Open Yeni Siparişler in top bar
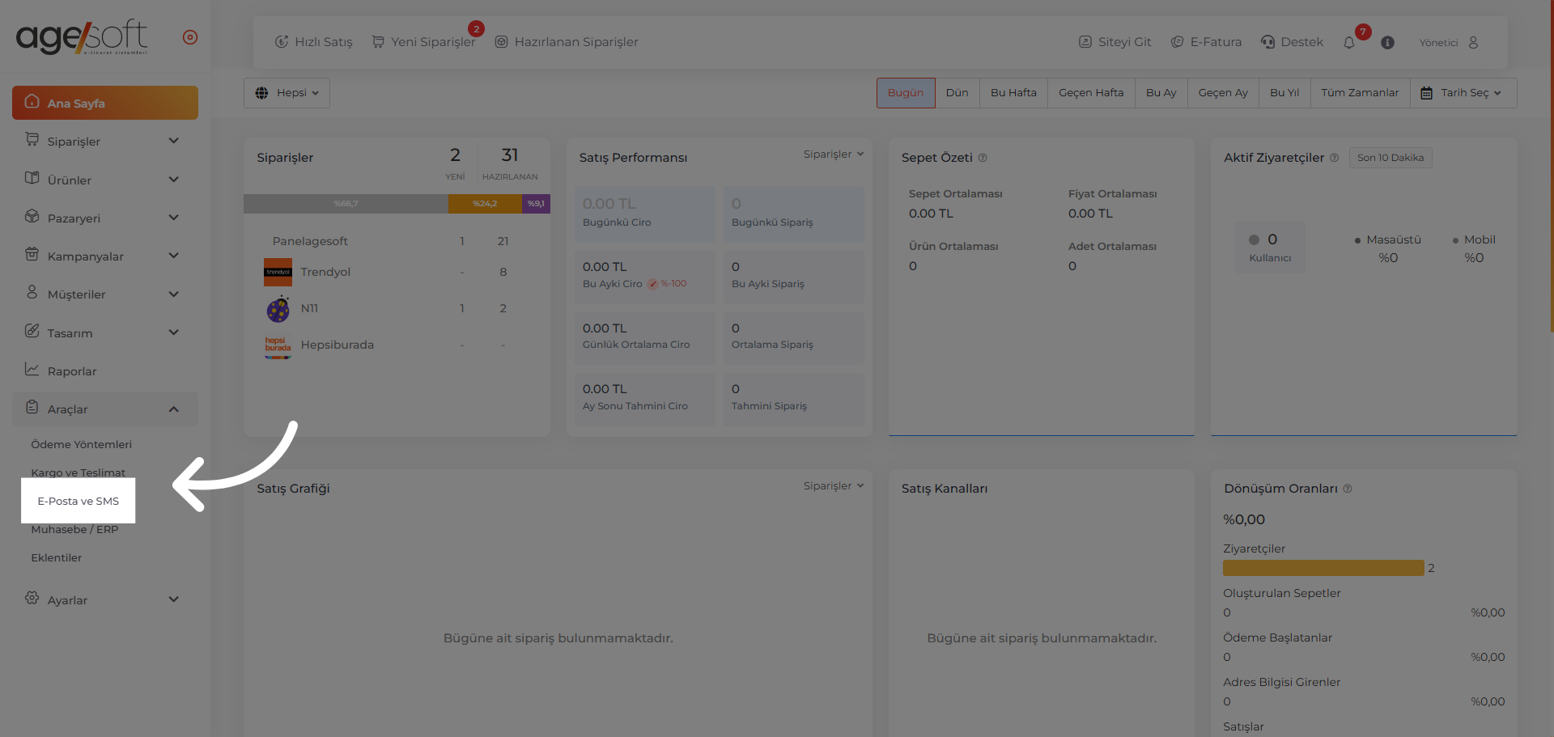 (x=423, y=42)
